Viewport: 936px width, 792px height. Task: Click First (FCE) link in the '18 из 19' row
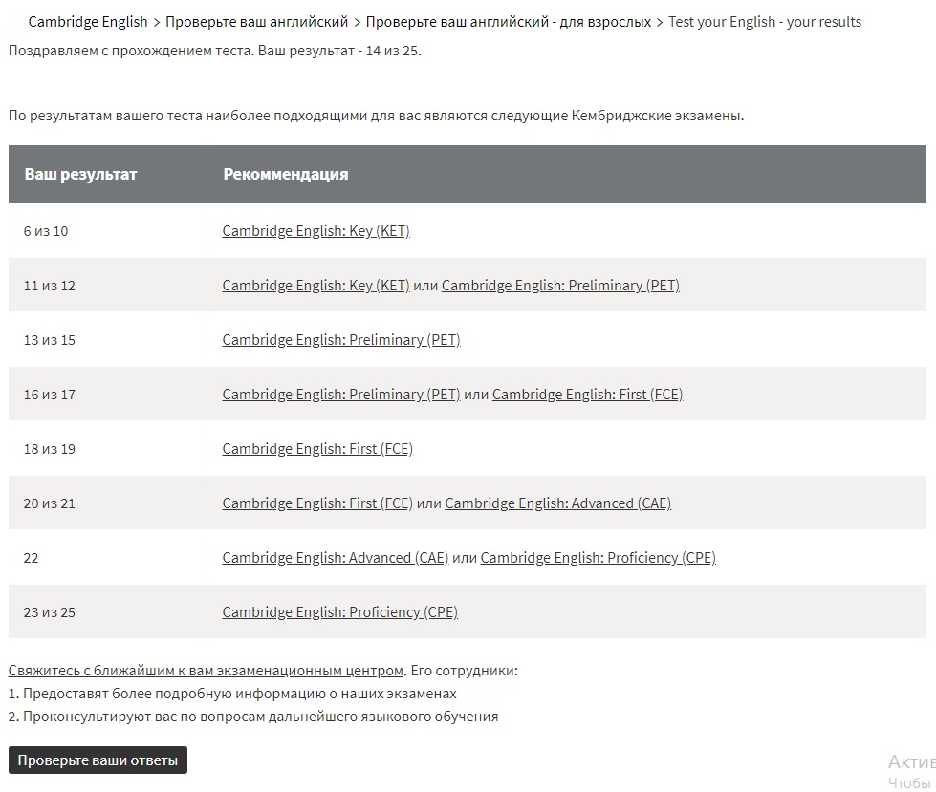pyautogui.click(x=317, y=449)
